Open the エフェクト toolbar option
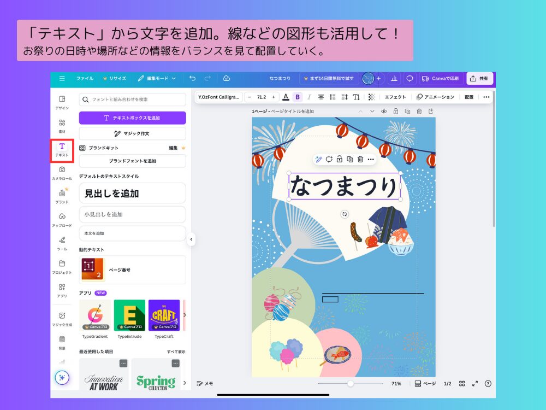The width and height of the screenshot is (546, 410). (x=395, y=97)
